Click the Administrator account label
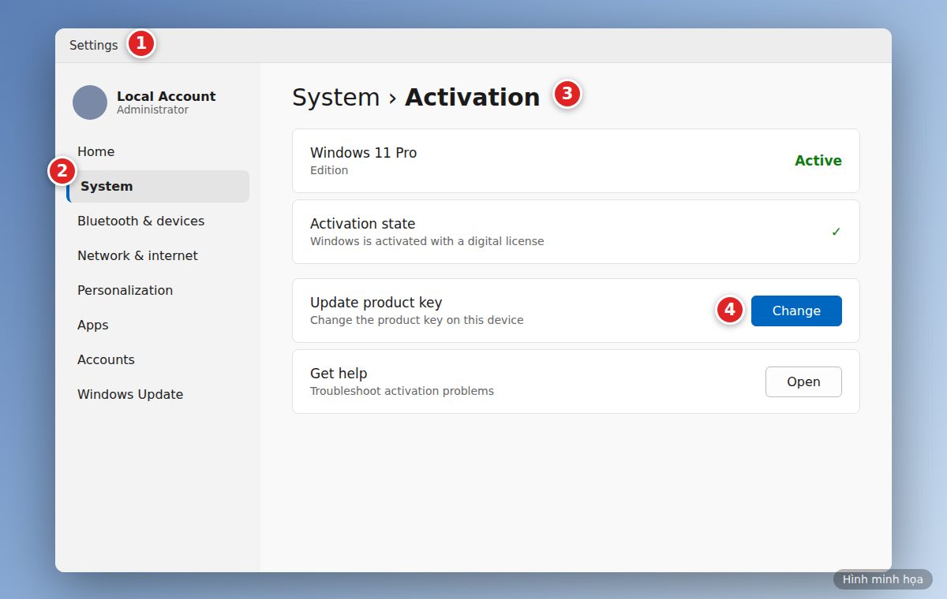Image resolution: width=947 pixels, height=599 pixels. [152, 110]
